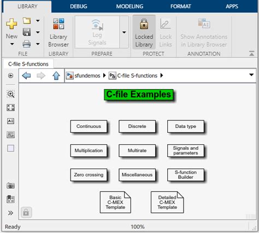
Task: Click the New library plus icon
Action: [11, 24]
